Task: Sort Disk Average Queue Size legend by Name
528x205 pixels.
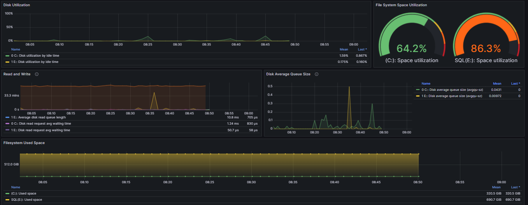Action: pos(426,83)
